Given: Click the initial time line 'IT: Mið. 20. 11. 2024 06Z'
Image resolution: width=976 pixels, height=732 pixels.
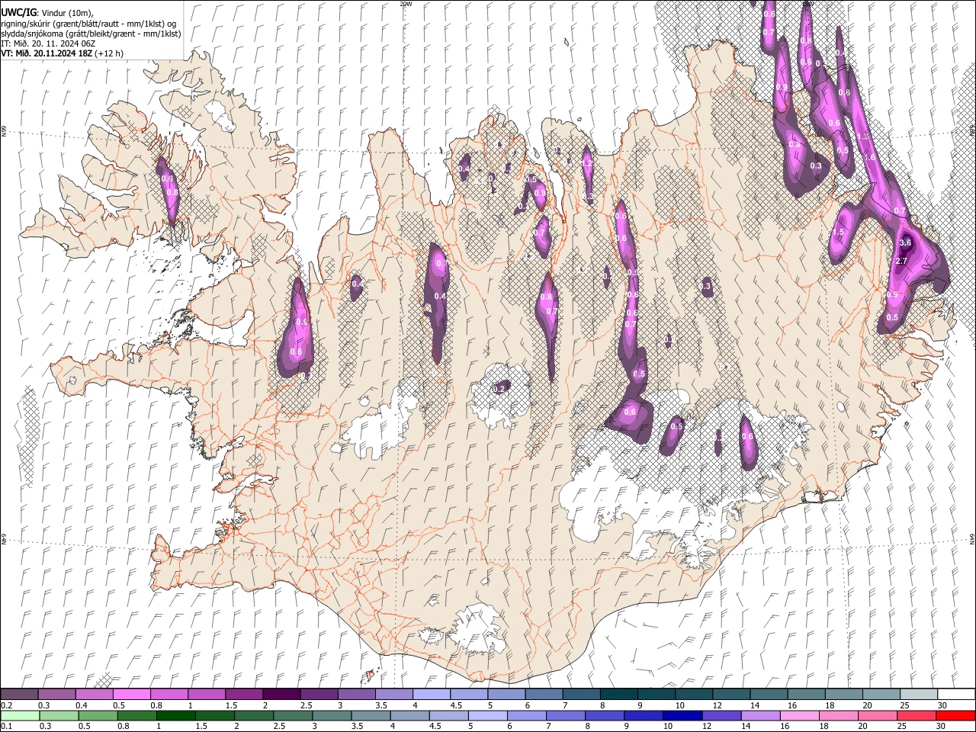Looking at the screenshot, I should [x=48, y=43].
